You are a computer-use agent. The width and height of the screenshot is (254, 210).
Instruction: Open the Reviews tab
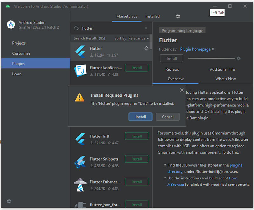(x=172, y=69)
